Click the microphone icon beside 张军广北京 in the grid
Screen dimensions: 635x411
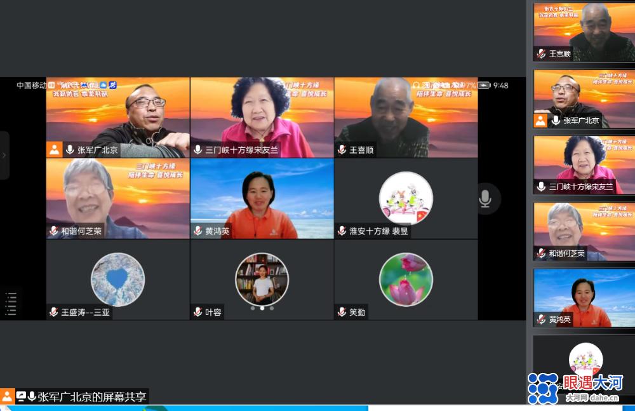pos(70,150)
